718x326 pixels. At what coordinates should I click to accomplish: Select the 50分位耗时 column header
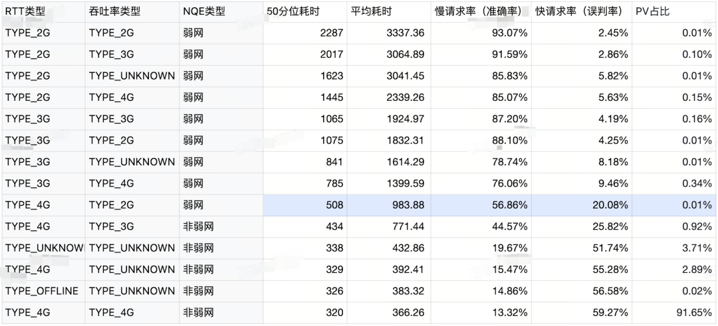(x=305, y=11)
